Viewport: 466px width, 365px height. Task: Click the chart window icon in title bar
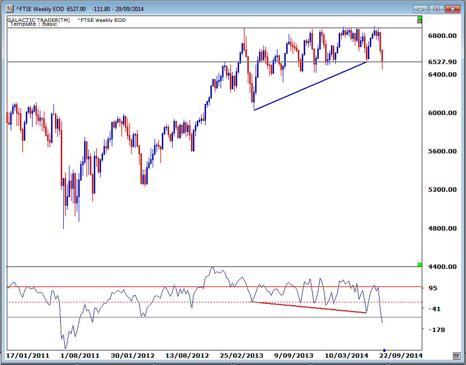click(x=10, y=9)
